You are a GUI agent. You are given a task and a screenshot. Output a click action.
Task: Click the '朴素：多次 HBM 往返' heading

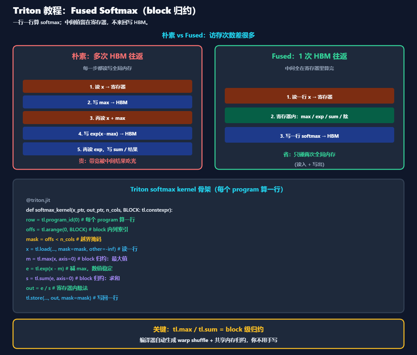(108, 56)
